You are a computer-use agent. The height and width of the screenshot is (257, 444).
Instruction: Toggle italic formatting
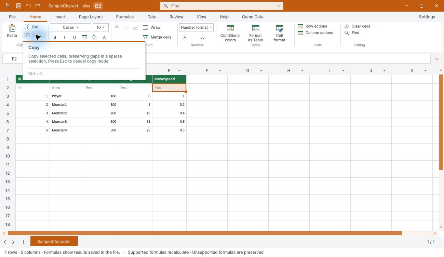65,37
